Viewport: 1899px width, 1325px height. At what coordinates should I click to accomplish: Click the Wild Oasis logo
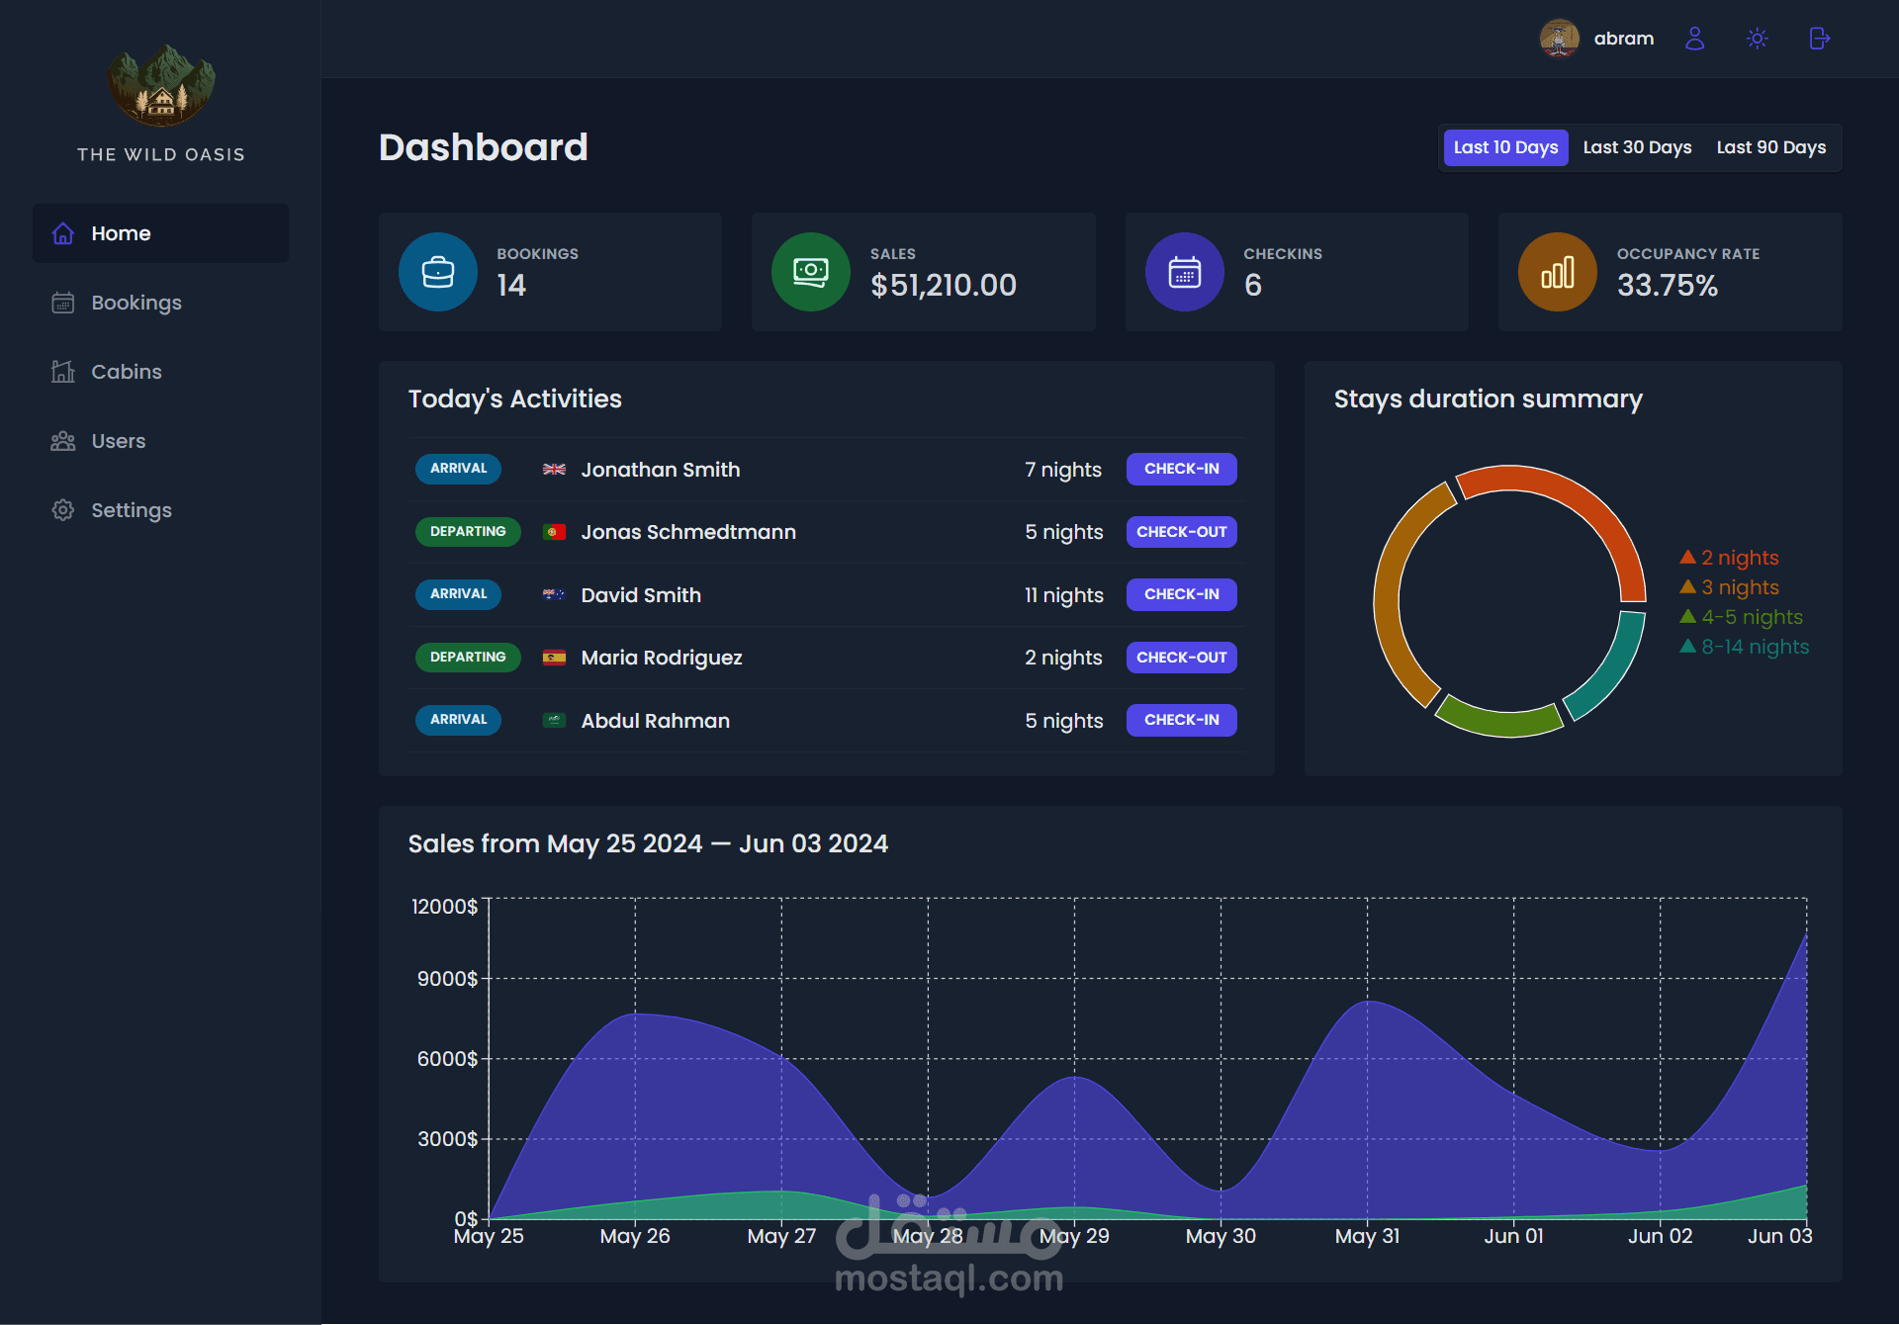pos(161,87)
